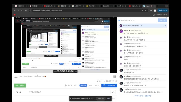Screen dimensions: 181x102
Task: Edit the pinned title with pencil icon
Action: point(165,25)
